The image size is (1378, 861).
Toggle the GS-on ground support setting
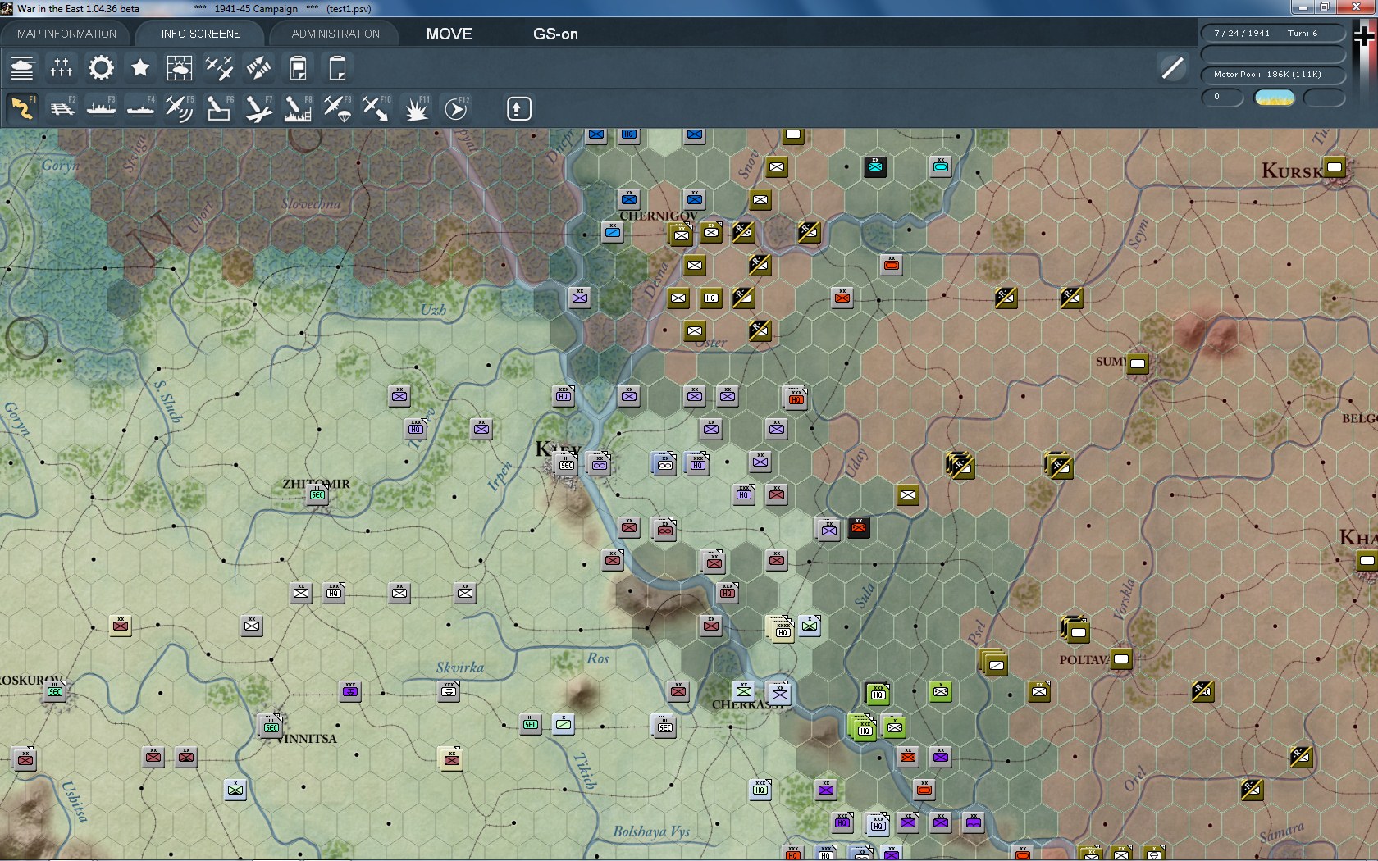click(x=555, y=34)
